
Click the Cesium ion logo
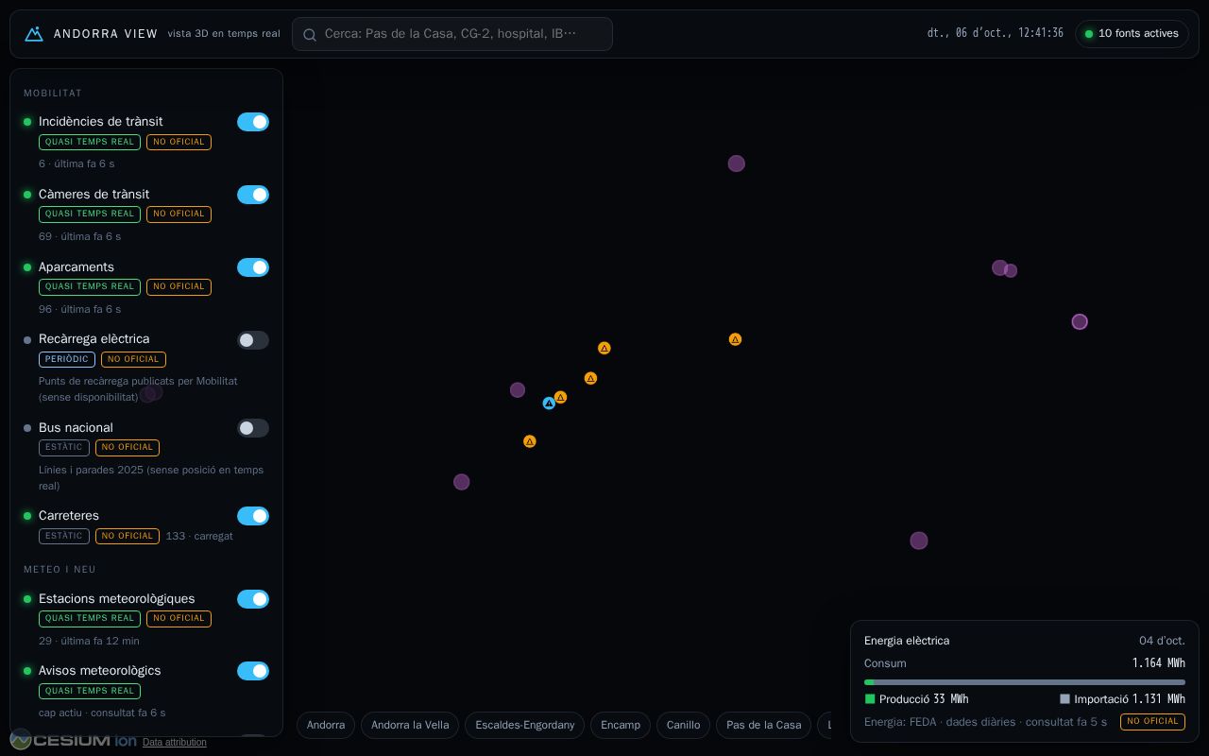coord(74,740)
